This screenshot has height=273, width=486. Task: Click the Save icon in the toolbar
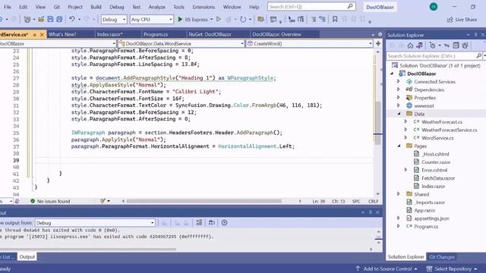pos(50,19)
